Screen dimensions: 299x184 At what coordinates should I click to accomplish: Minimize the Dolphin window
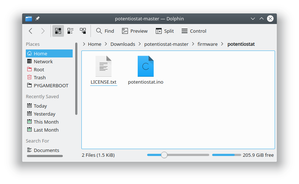pyautogui.click(x=253, y=19)
